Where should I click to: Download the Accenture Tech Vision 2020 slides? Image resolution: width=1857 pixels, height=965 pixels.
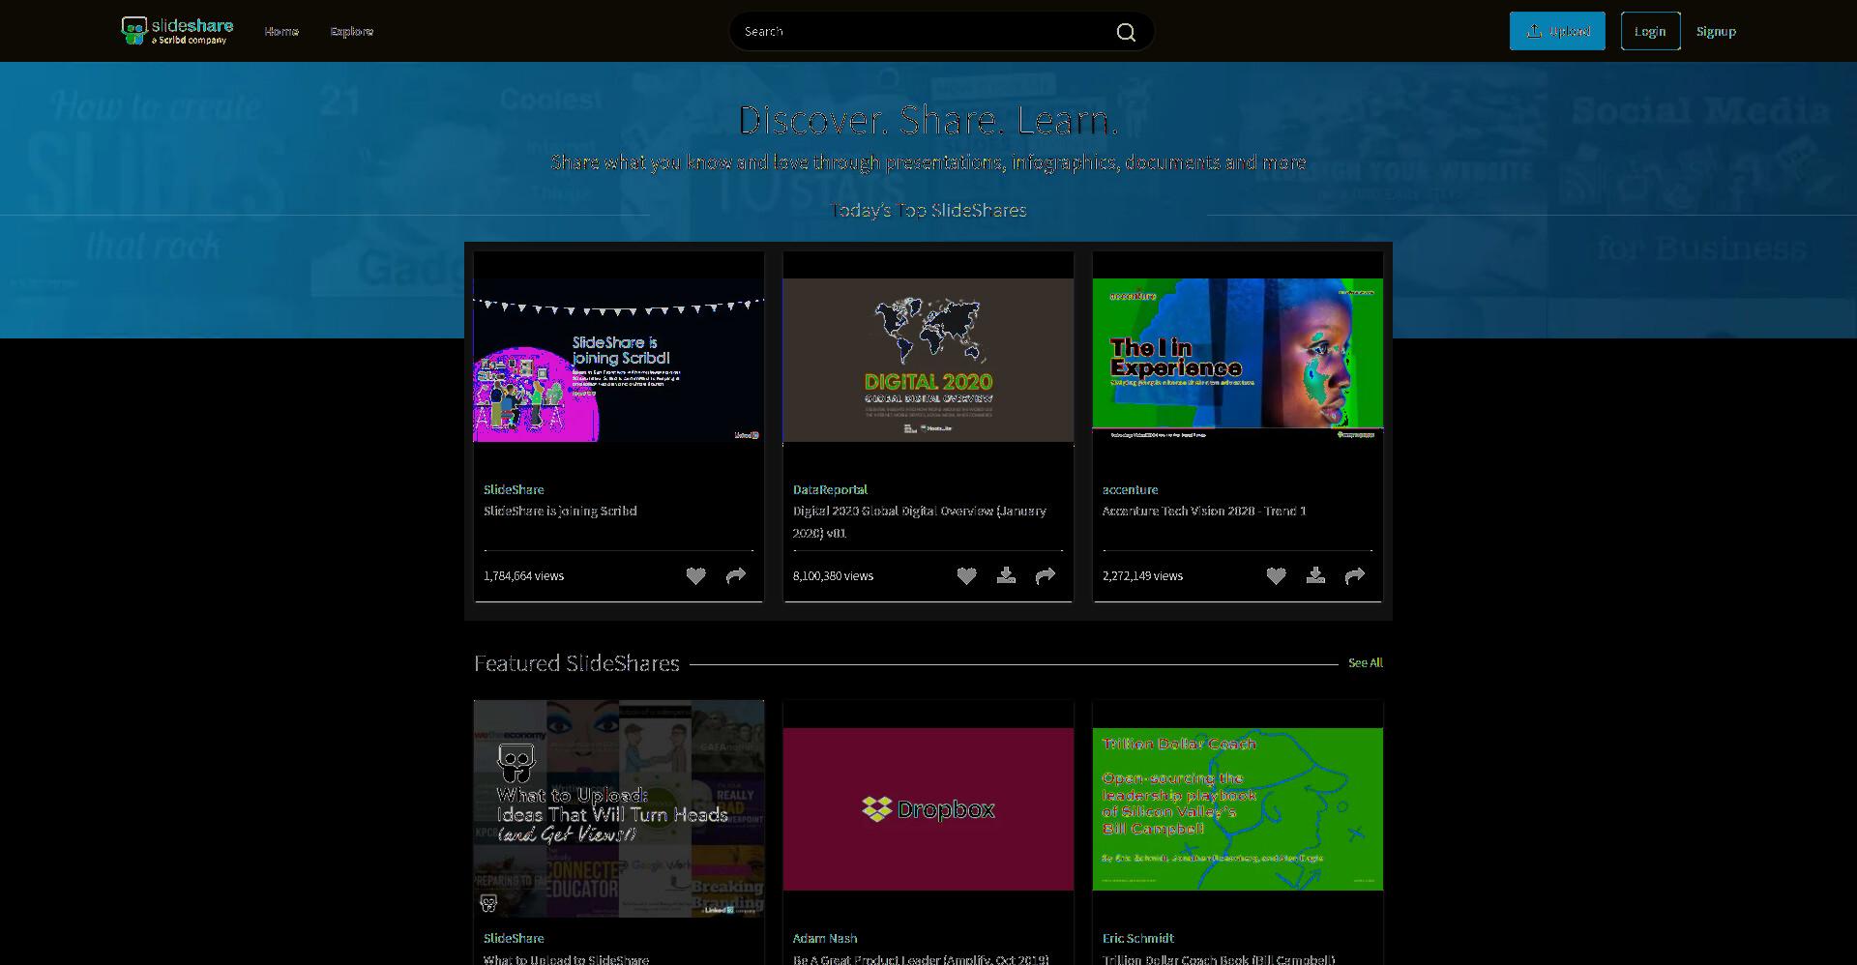click(x=1315, y=576)
